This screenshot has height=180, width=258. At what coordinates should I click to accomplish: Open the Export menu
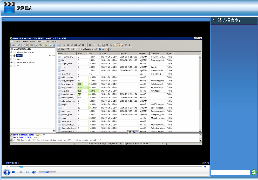click(47, 41)
